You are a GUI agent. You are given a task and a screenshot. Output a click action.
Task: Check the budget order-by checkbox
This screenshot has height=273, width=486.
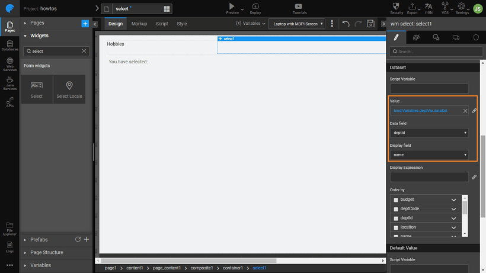pyautogui.click(x=396, y=200)
